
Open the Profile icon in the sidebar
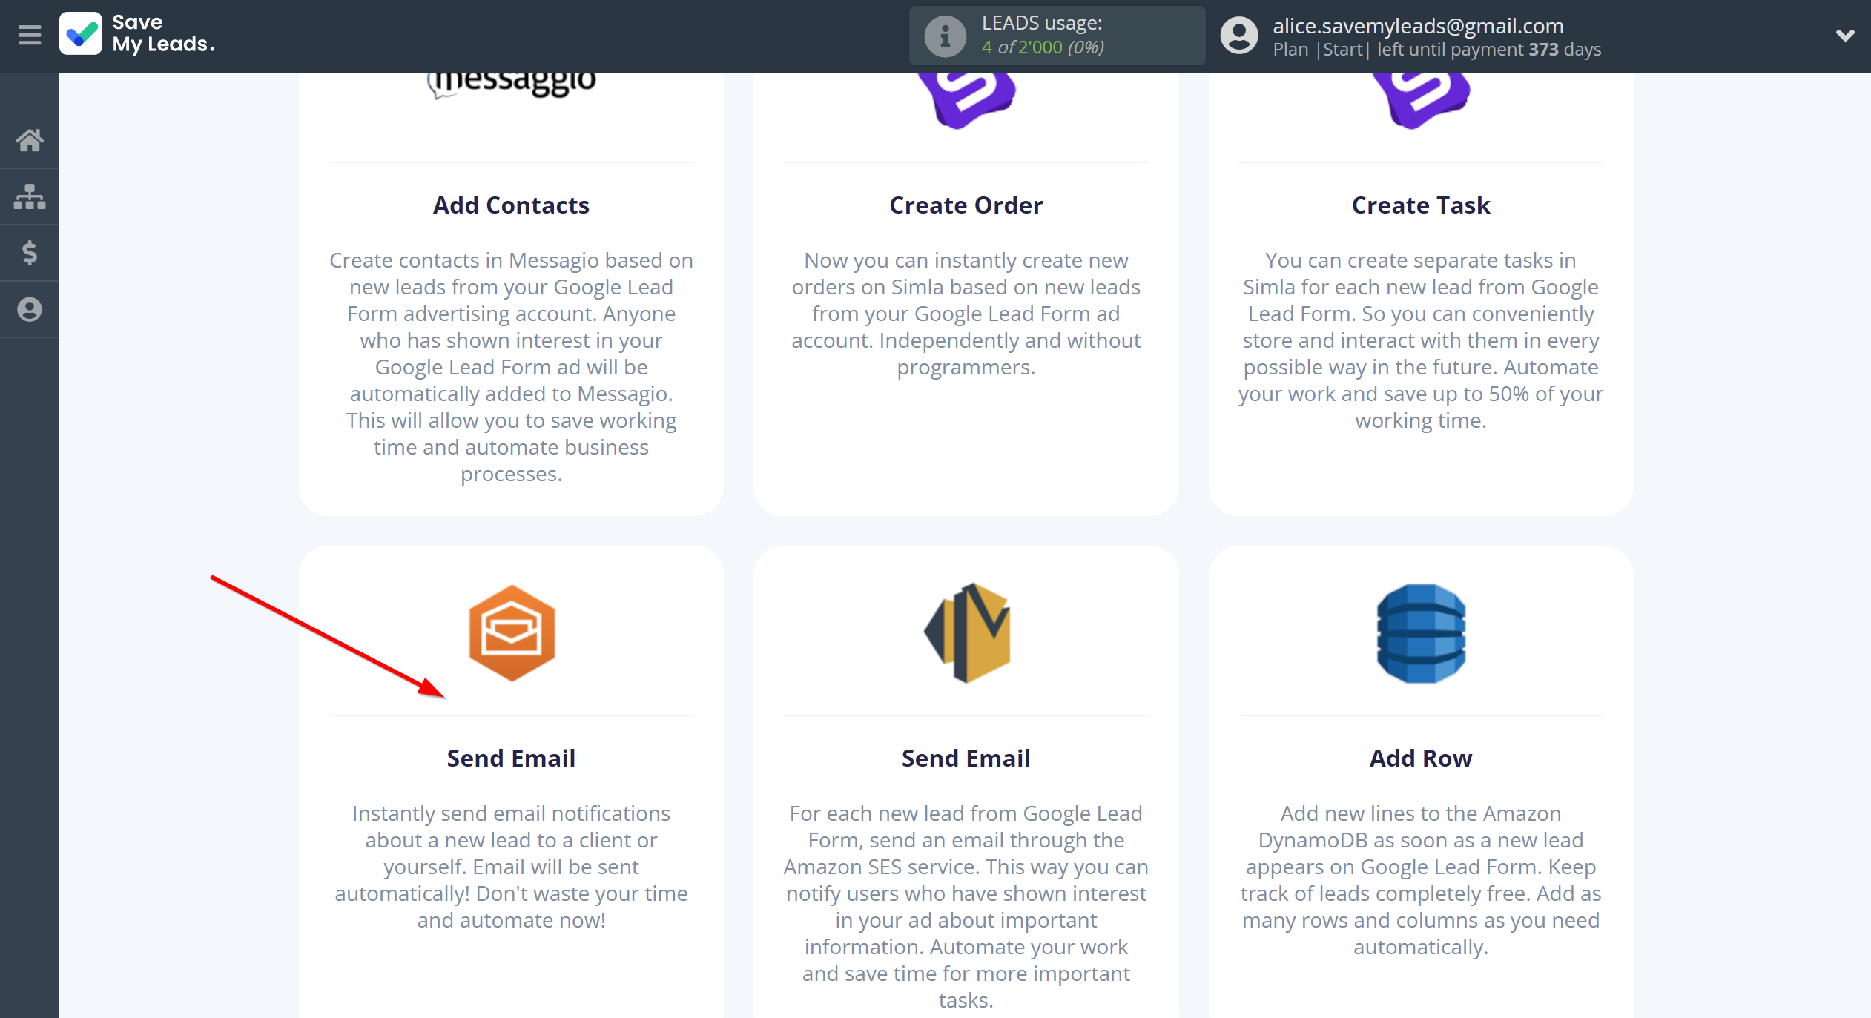tap(30, 309)
